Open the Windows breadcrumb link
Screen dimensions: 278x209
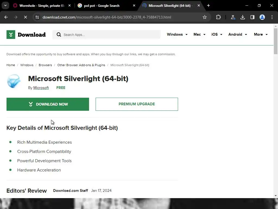coord(27,65)
